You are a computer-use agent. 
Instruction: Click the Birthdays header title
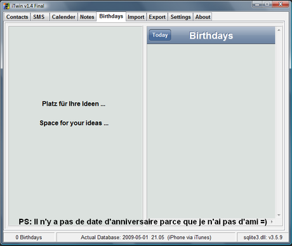point(211,36)
